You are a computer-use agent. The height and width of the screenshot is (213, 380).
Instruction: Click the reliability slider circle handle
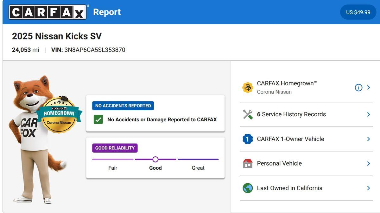155,159
